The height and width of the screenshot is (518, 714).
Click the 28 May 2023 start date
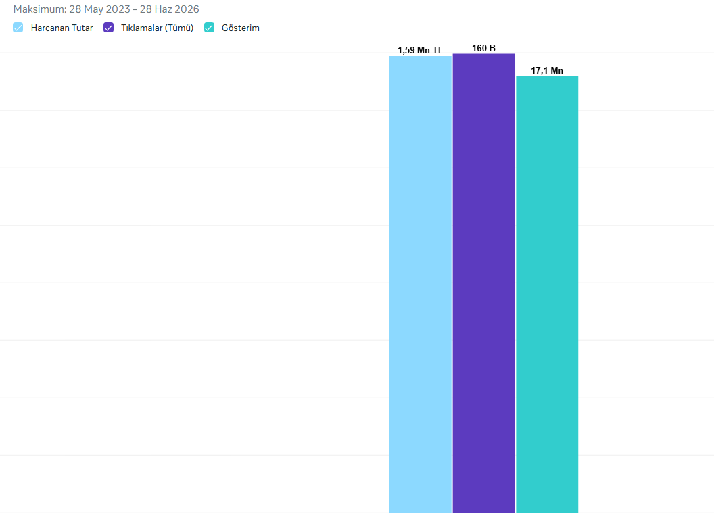pyautogui.click(x=99, y=9)
